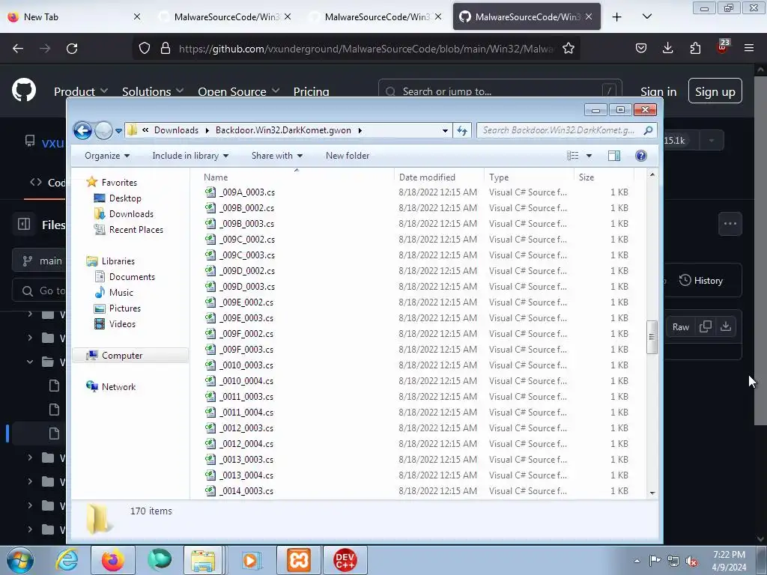This screenshot has height=575, width=767.
Task: Close the active MalwareSourceCode tab
Action: [589, 16]
